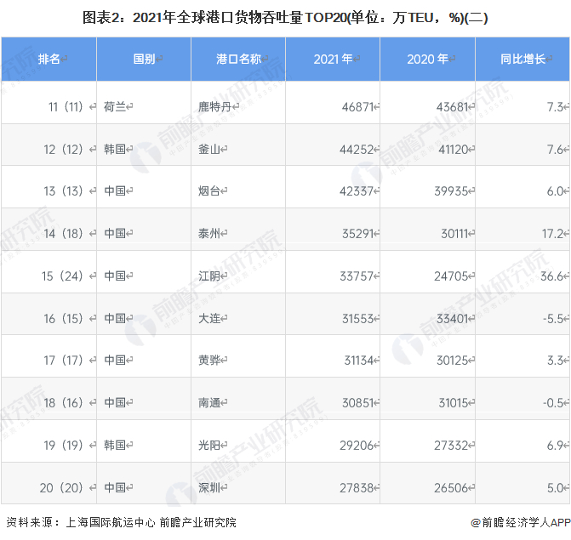Click the 2020年 column header

(427, 59)
